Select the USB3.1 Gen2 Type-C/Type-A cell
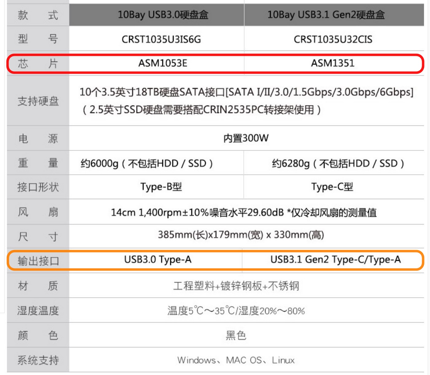This screenshot has height=375, width=430. (x=336, y=260)
